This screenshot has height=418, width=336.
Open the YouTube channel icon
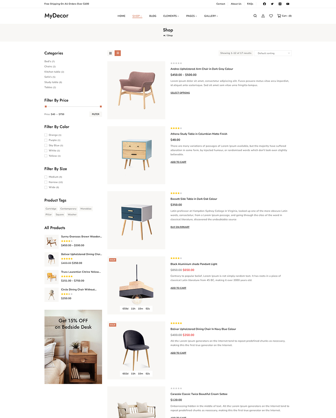coord(288,4)
